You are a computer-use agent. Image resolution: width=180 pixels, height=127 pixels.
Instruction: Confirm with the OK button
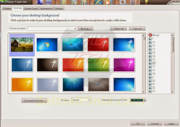(138, 124)
